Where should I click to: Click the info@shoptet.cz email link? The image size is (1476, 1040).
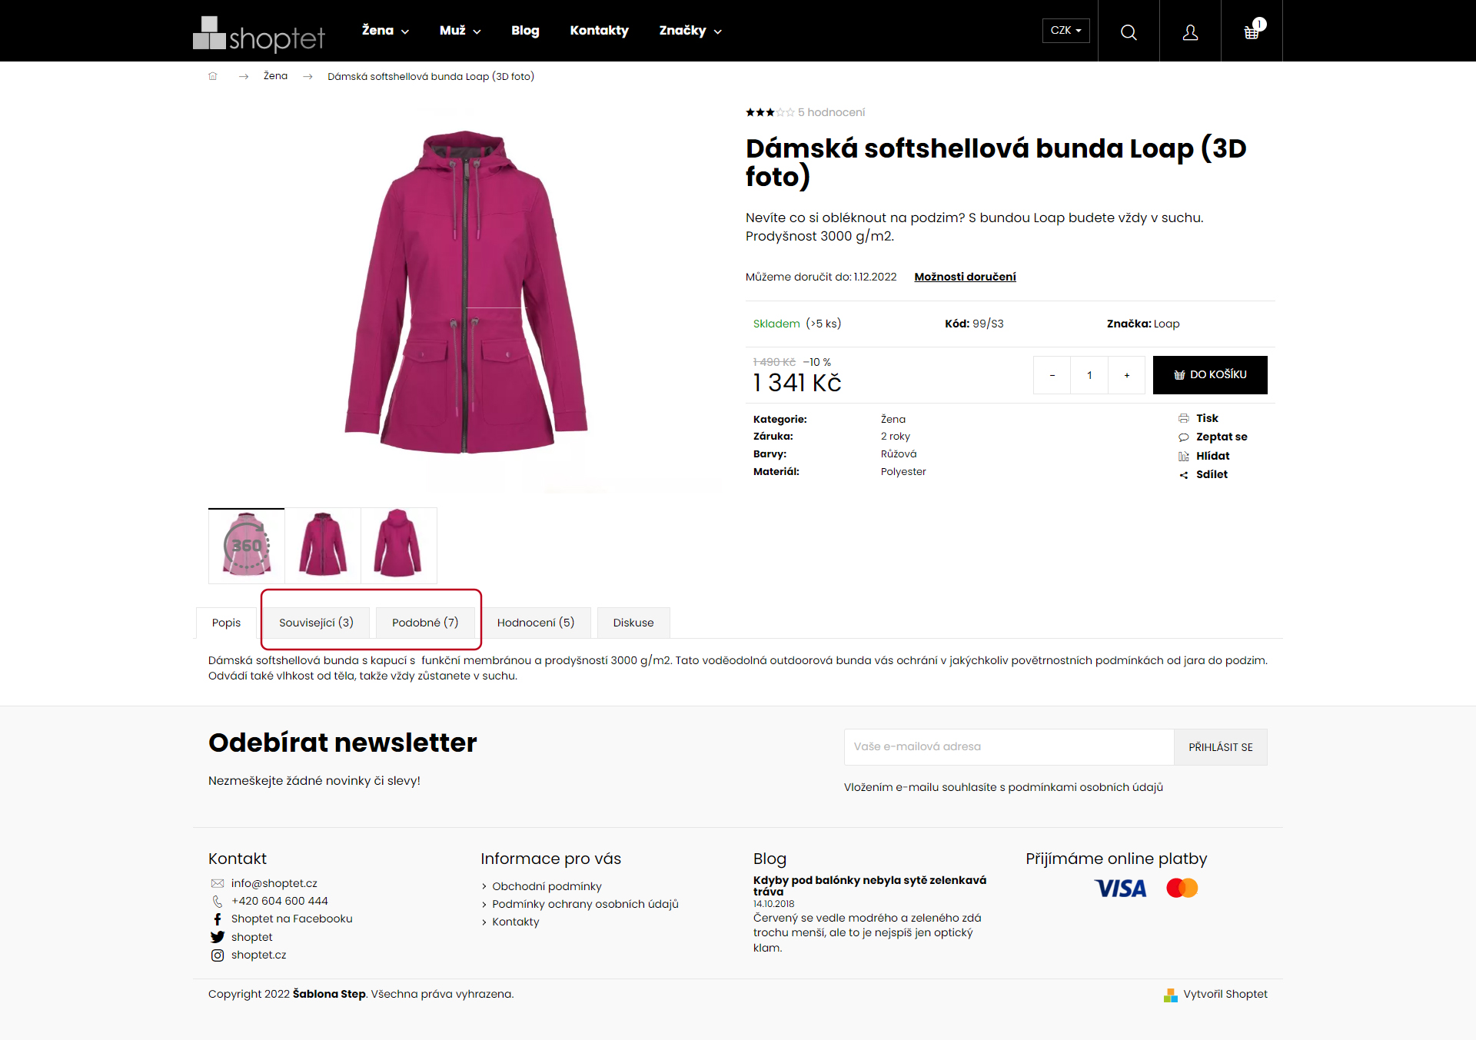[274, 883]
